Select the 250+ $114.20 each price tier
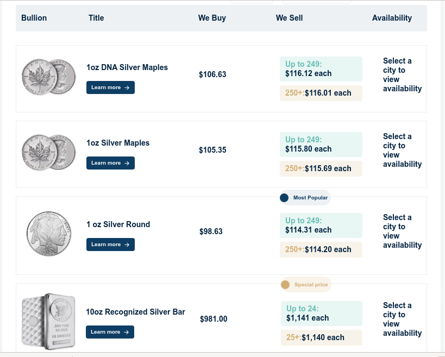This screenshot has width=445, height=357. pyautogui.click(x=321, y=249)
